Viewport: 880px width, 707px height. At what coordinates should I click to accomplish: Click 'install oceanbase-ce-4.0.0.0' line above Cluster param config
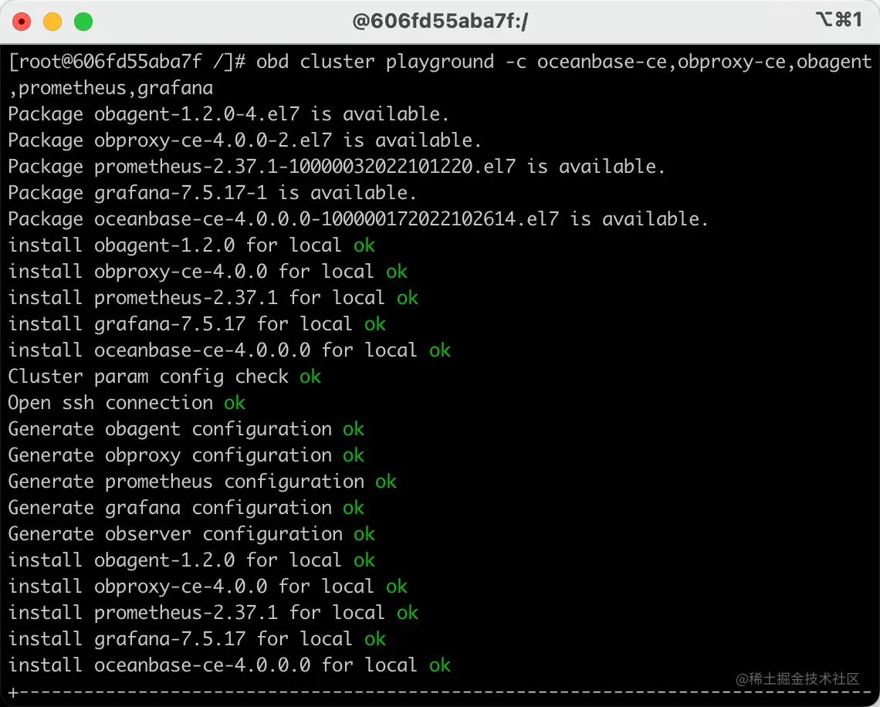pos(229,350)
